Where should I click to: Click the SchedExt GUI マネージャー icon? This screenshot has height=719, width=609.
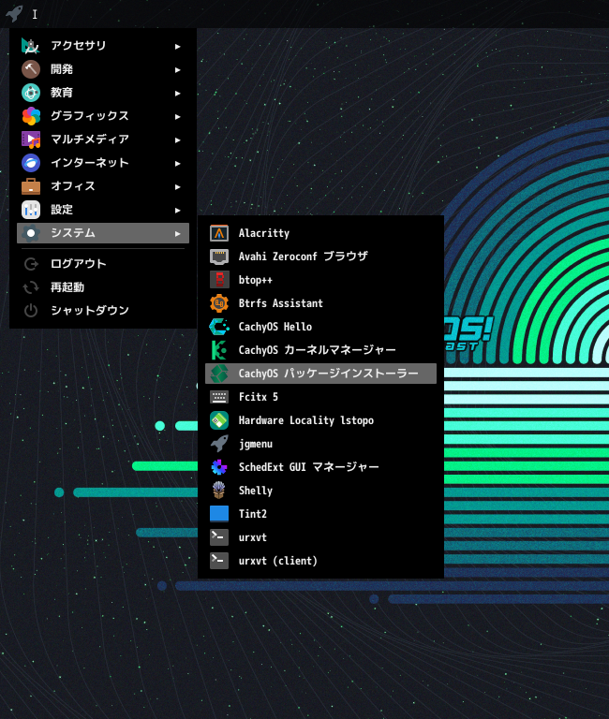coord(219,467)
